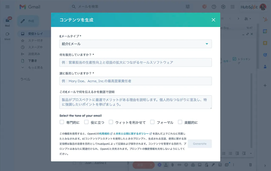Click the insert signature pen icon
The height and width of the screenshot is (171, 271).
pos(213,165)
